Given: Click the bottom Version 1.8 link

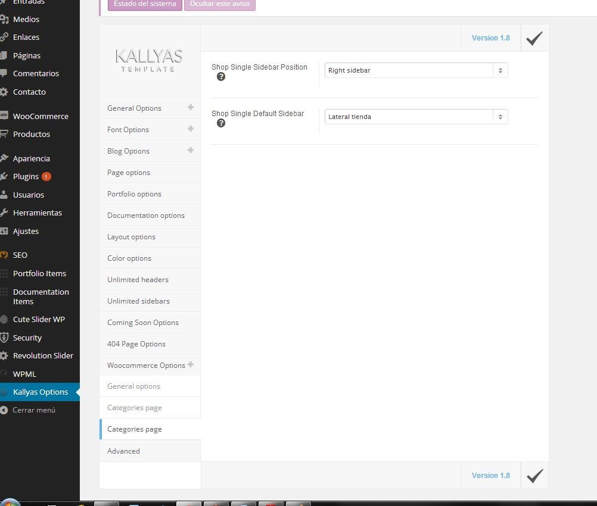Looking at the screenshot, I should click(x=490, y=476).
